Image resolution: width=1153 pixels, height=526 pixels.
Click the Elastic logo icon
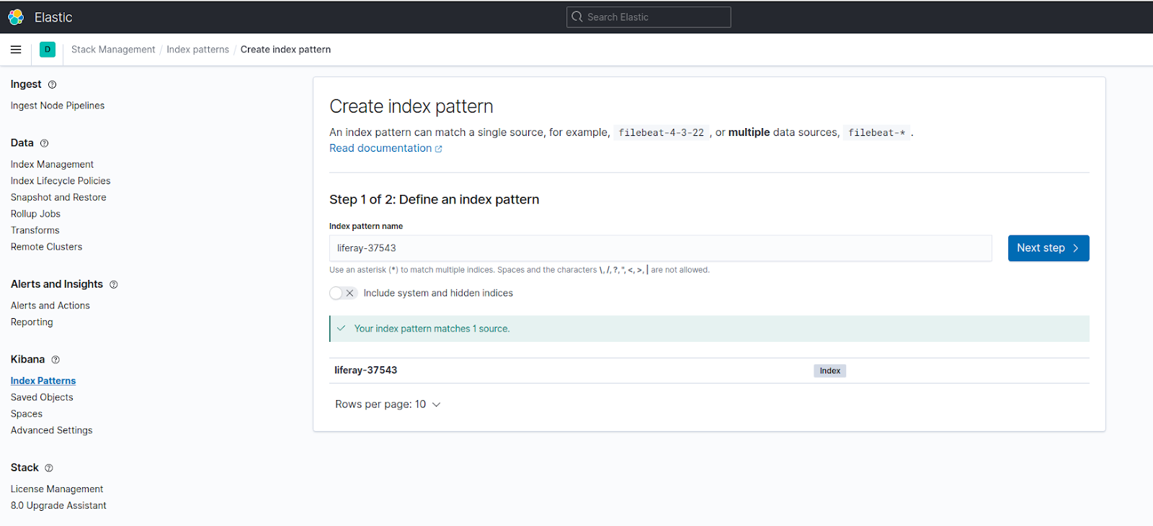click(x=16, y=17)
